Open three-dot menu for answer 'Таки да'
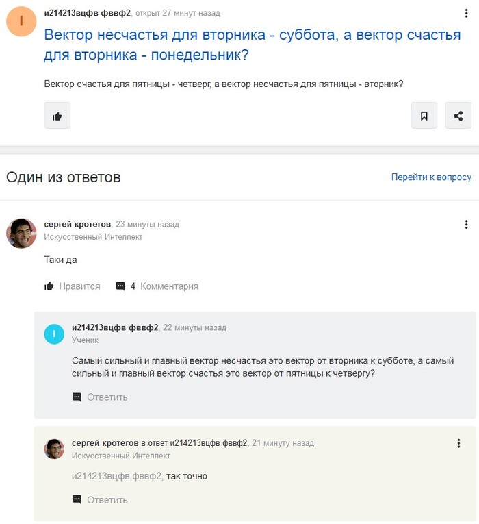The image size is (479, 524). pos(466,225)
